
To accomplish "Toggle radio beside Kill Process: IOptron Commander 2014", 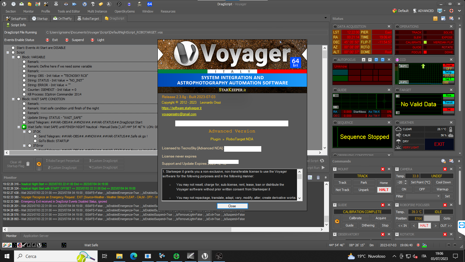I will pyautogui.click(x=24, y=94).
